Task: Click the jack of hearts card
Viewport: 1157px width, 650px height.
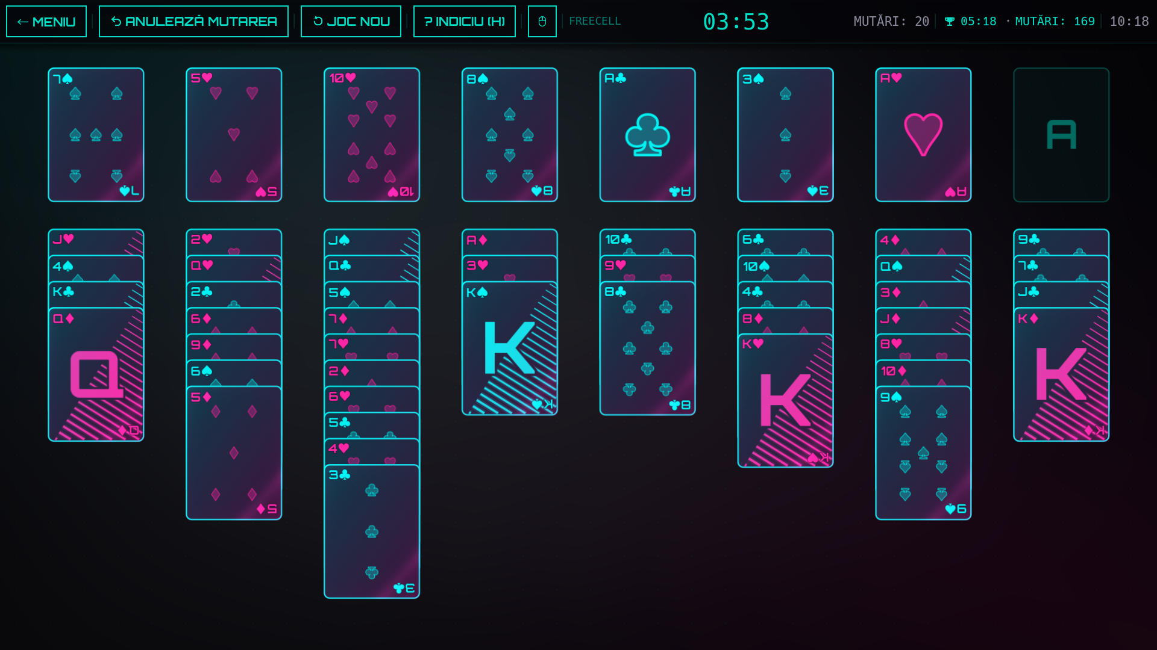Action: (96, 242)
